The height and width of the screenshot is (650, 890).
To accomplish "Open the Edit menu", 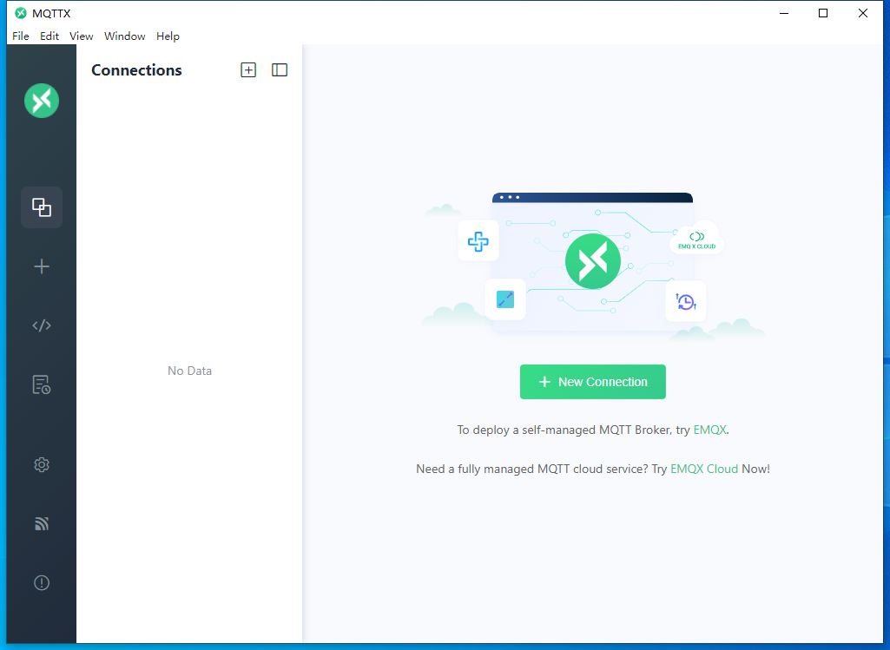I will 49,36.
